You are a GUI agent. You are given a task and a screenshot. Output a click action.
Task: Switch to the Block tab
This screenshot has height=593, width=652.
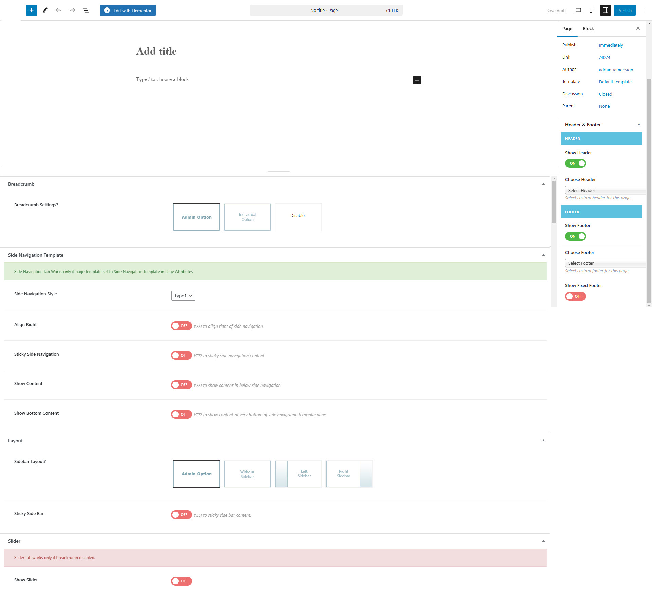tap(588, 28)
